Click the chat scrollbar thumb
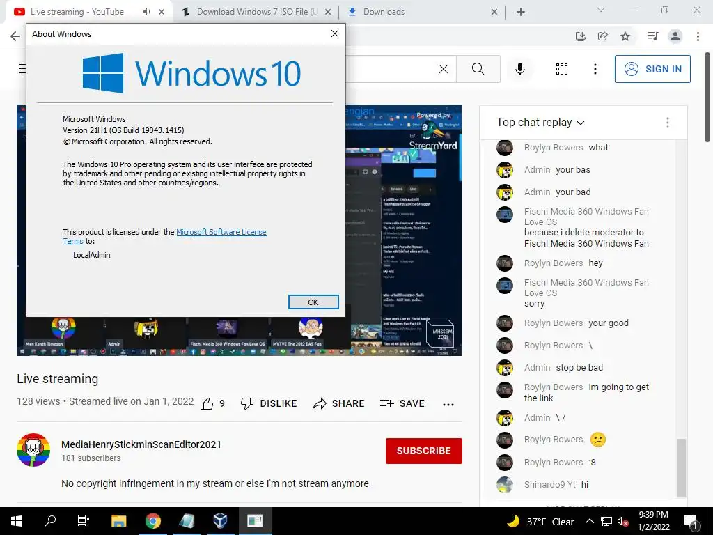Image resolution: width=713 pixels, height=535 pixels. pyautogui.click(x=680, y=467)
